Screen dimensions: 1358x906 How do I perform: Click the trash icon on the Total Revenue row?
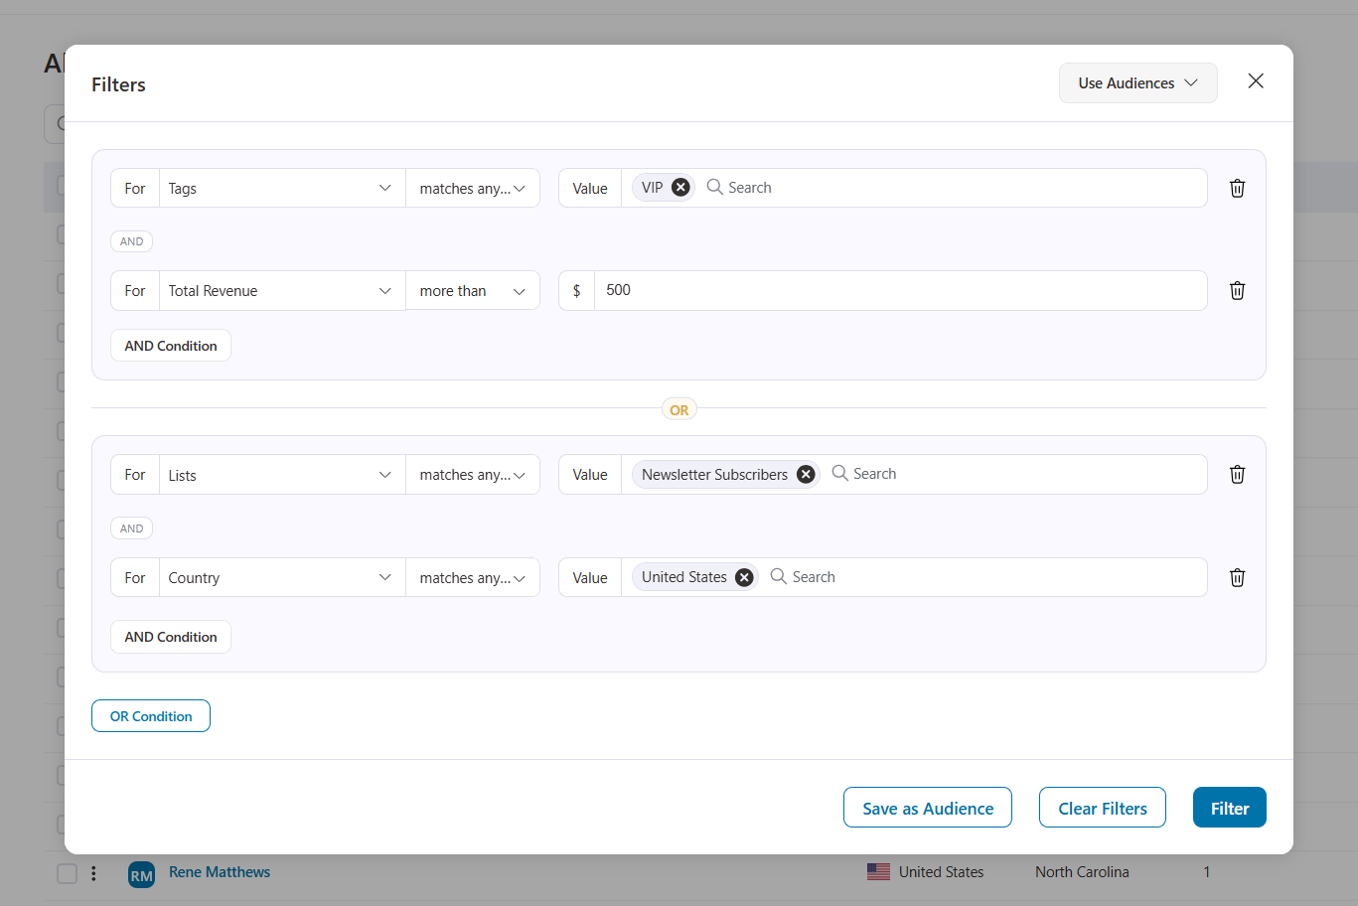(1237, 290)
